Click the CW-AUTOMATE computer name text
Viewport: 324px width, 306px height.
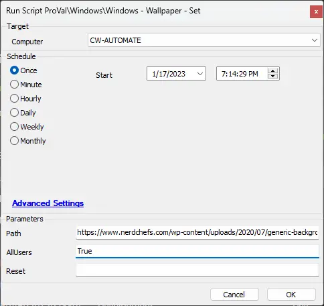pos(115,40)
